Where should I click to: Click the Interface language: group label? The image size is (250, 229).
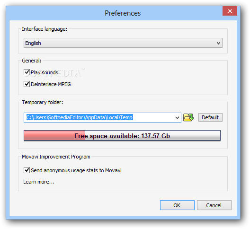[45, 29]
